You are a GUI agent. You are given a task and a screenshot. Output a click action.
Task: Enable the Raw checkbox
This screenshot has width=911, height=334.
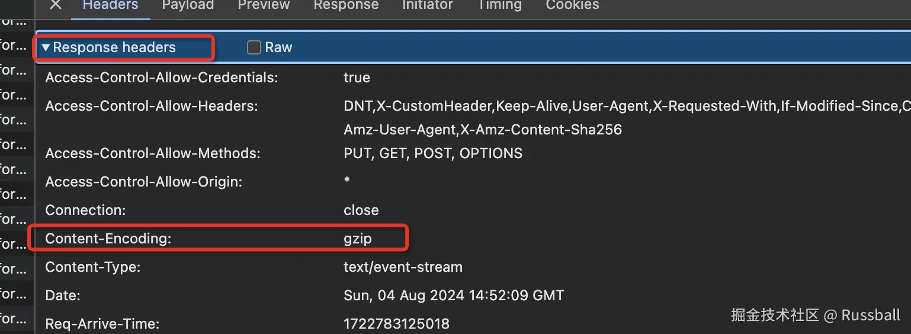254,48
